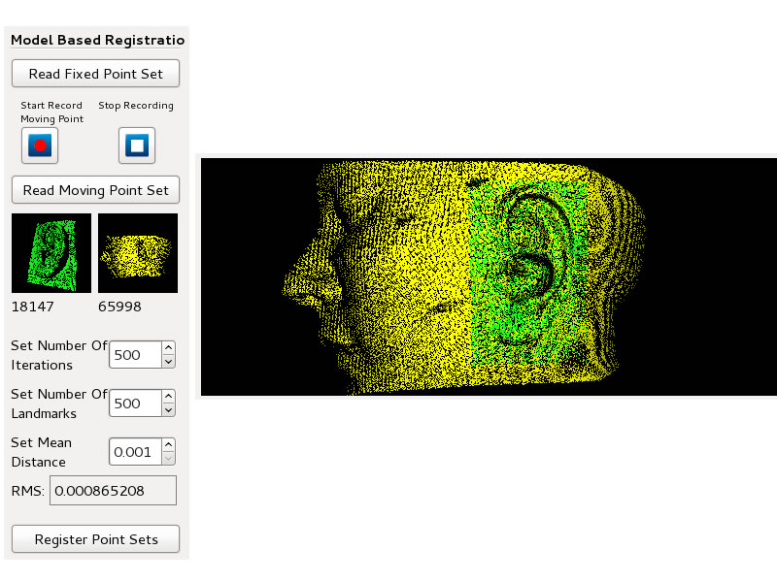Screen dimensions: 777x582
Task: Click the Model Based Registration title
Action: click(x=98, y=40)
